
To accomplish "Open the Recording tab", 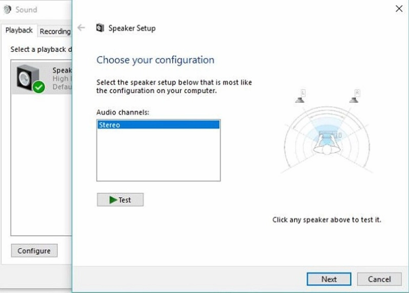I will click(x=55, y=31).
